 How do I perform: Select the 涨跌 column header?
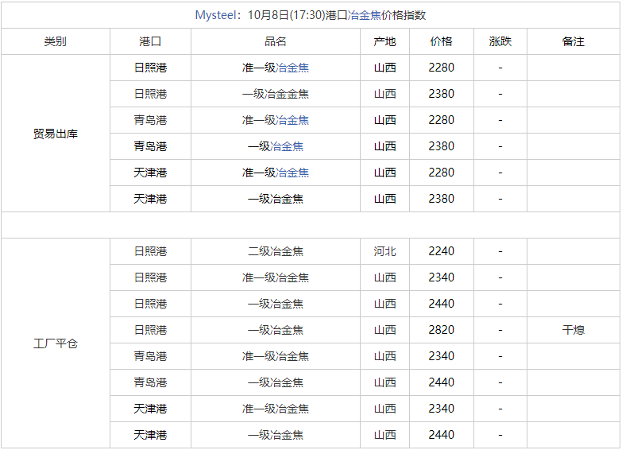tap(500, 41)
